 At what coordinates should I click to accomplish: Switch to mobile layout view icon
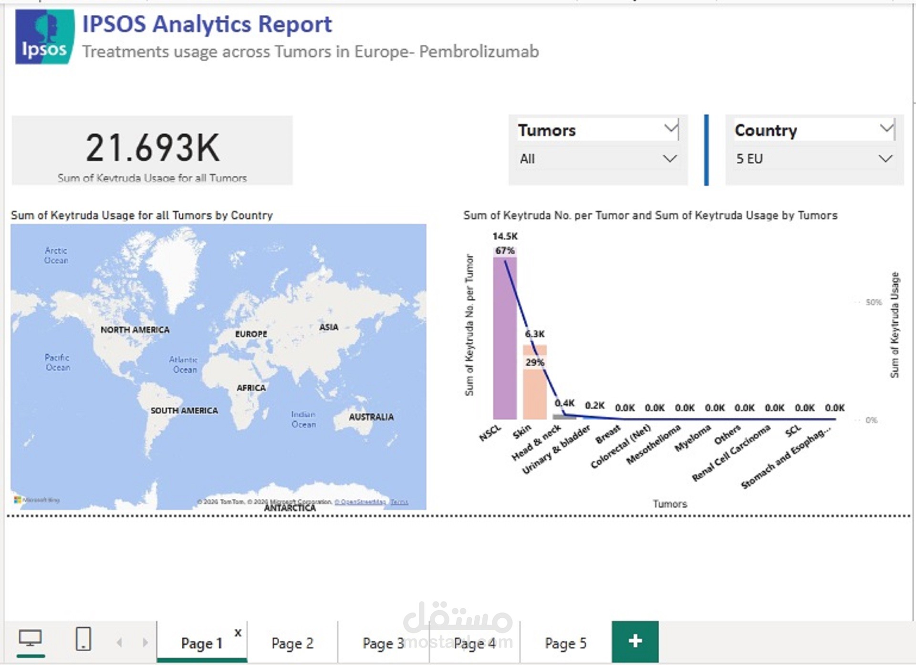click(x=83, y=639)
